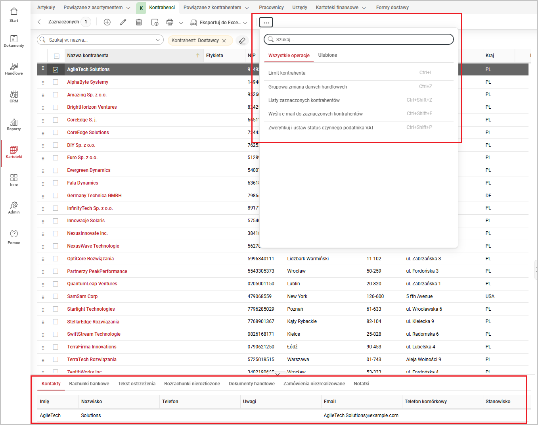Click the eraser clear-filters icon
This screenshot has height=425, width=538.
point(242,40)
